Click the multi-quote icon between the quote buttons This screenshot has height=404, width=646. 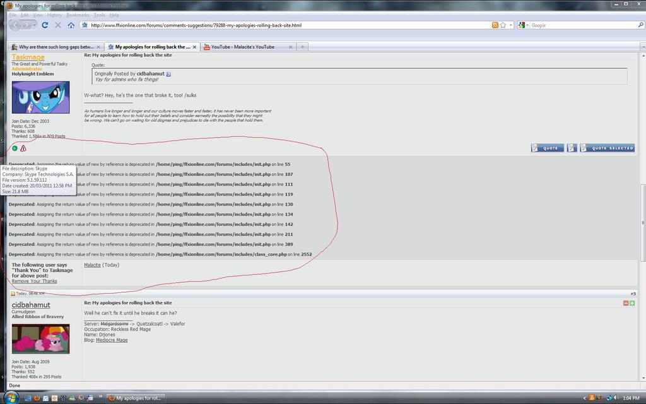point(572,148)
